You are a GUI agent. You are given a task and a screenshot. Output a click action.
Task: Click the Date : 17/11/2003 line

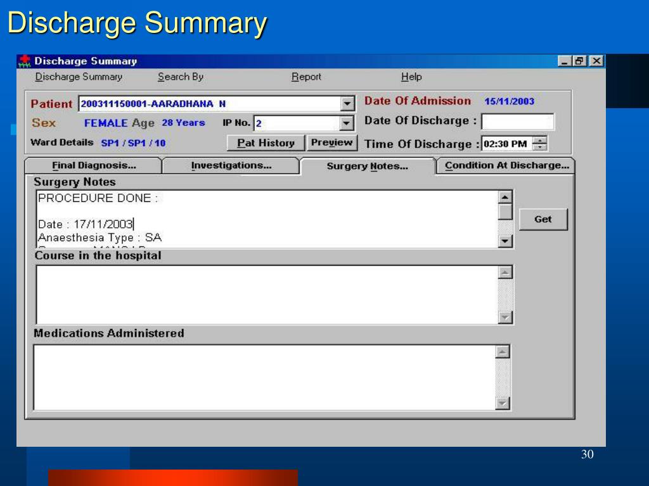click(86, 225)
